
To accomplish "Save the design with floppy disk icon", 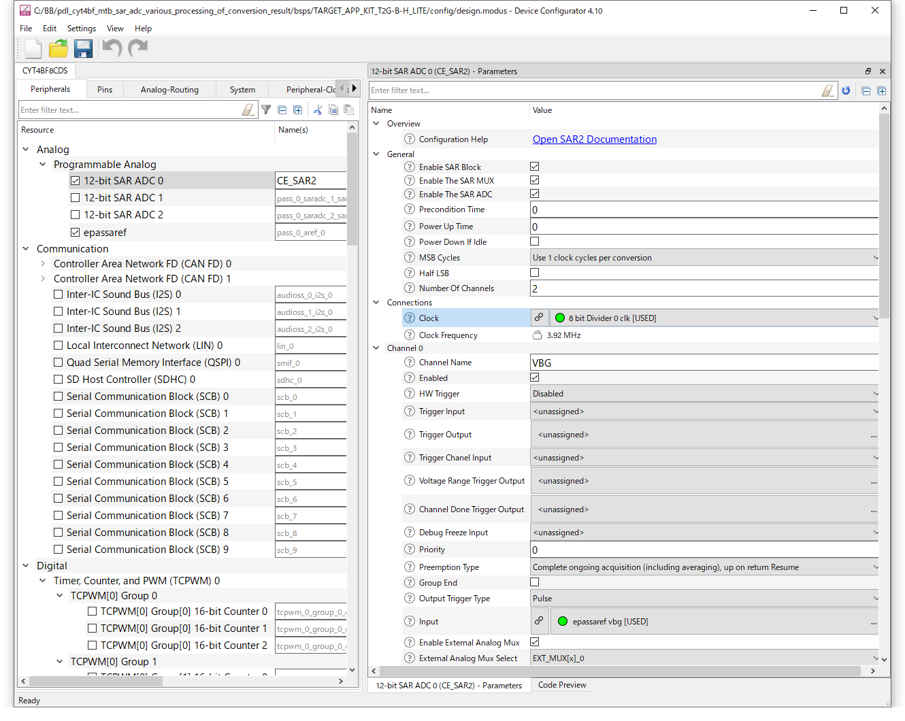I will click(83, 48).
